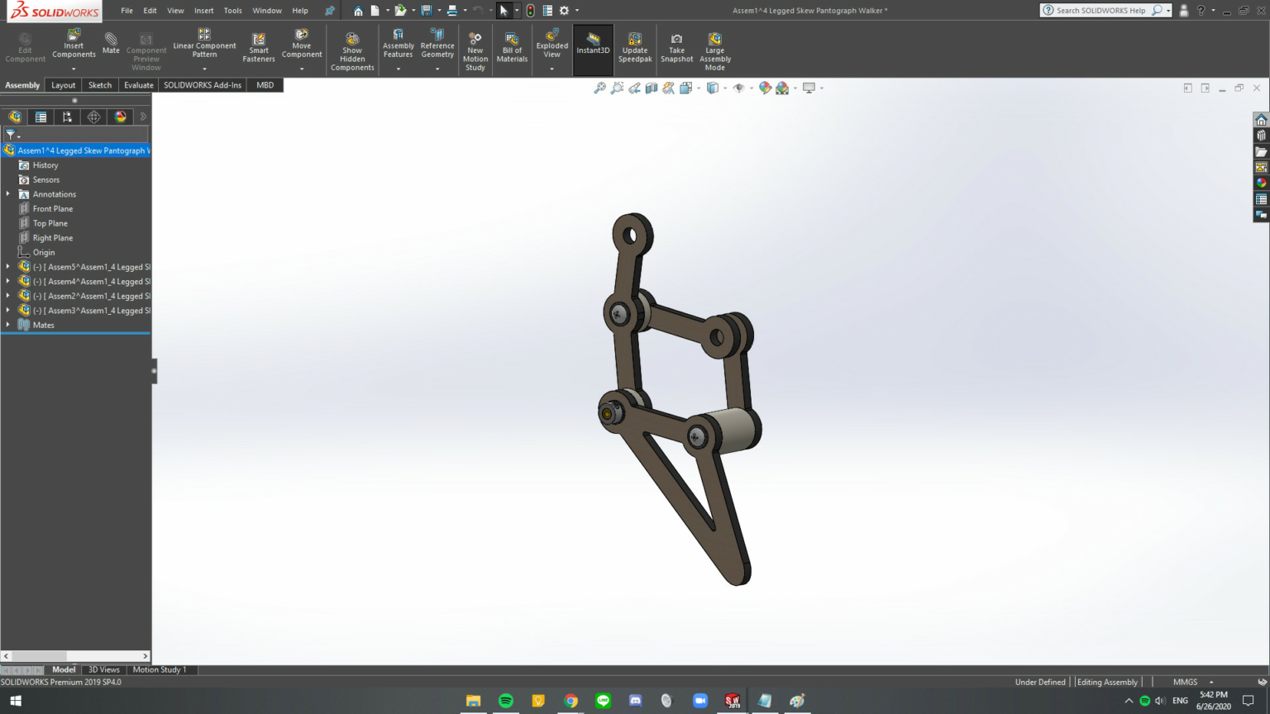Image resolution: width=1270 pixels, height=714 pixels.
Task: Insert a Bill of Materials
Action: pyautogui.click(x=512, y=48)
